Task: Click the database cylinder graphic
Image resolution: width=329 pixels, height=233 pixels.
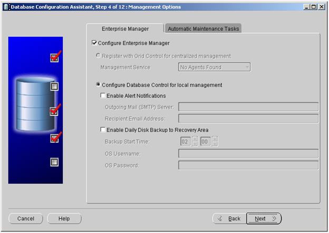Action: coord(35,104)
